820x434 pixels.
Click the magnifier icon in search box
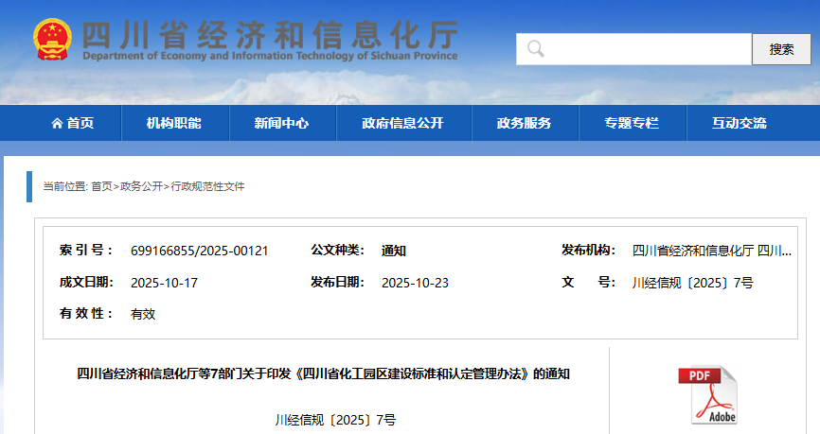click(x=536, y=49)
